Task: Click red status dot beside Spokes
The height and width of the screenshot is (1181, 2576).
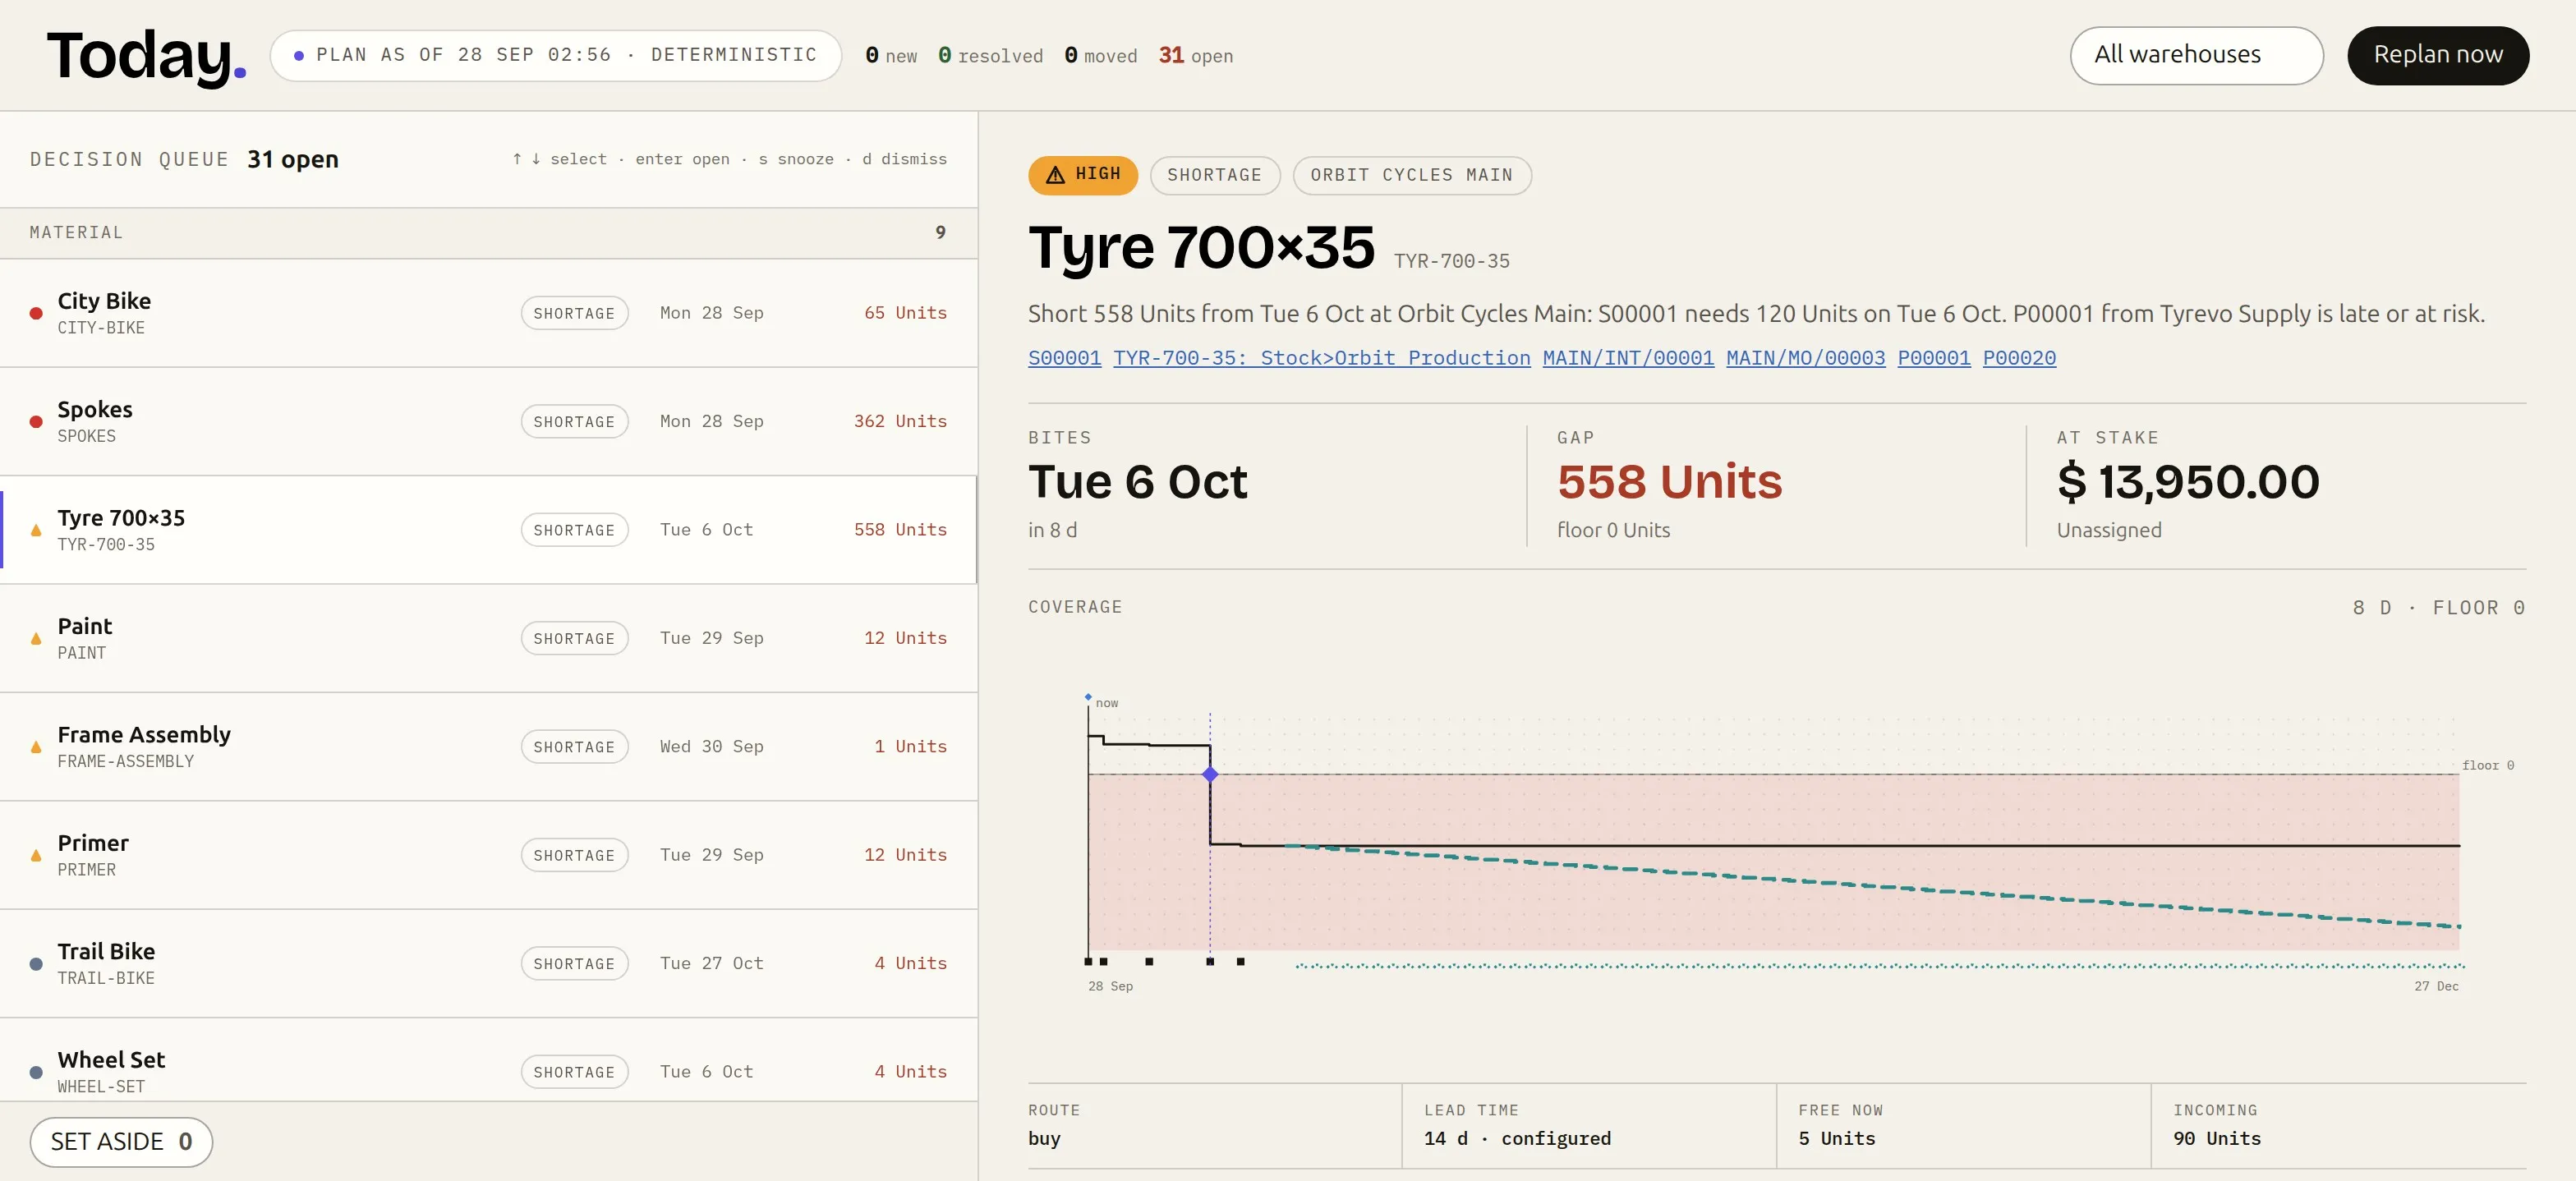Action: (36, 422)
